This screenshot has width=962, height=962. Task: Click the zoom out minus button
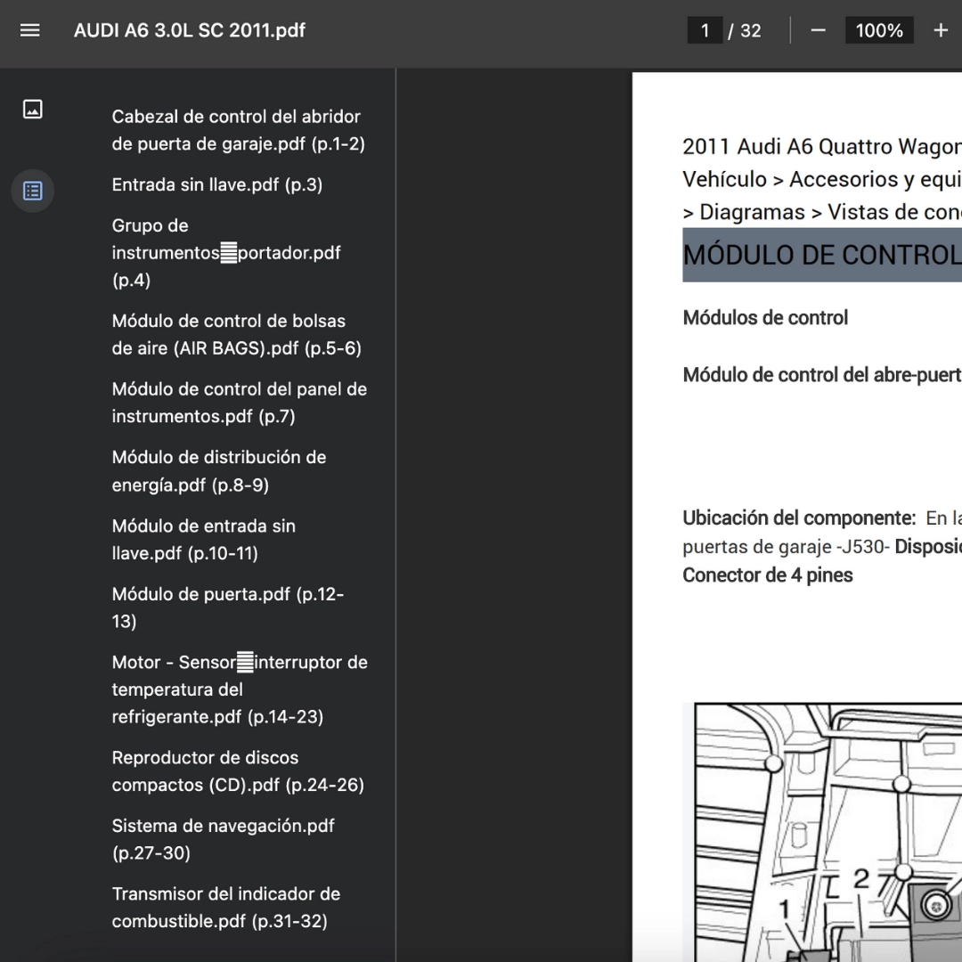[818, 30]
